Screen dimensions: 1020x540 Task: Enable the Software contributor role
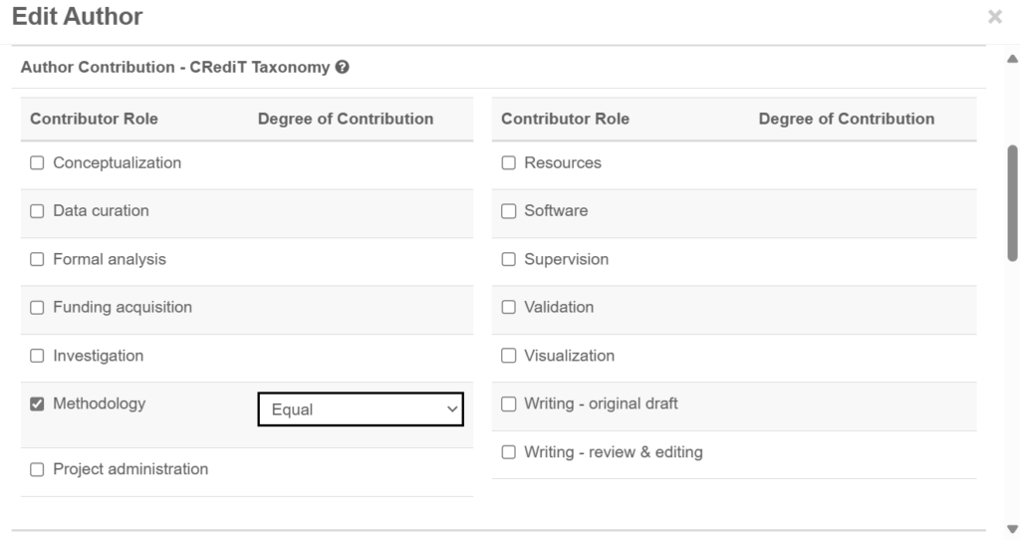(509, 211)
